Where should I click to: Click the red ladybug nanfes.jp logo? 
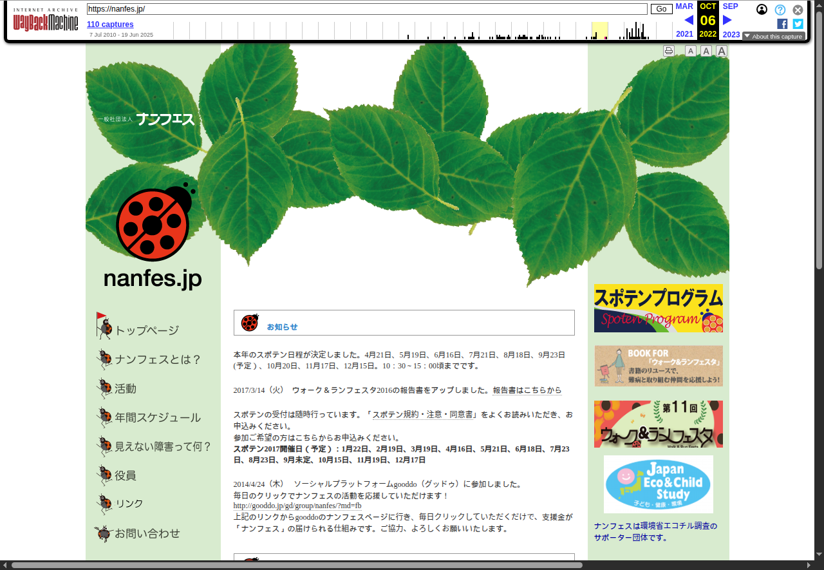[x=153, y=235]
